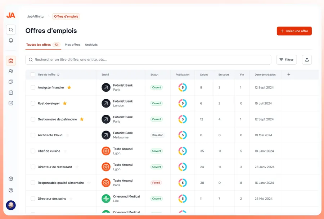Click the publication ring for Directeur de restaurant

[x=183, y=167]
